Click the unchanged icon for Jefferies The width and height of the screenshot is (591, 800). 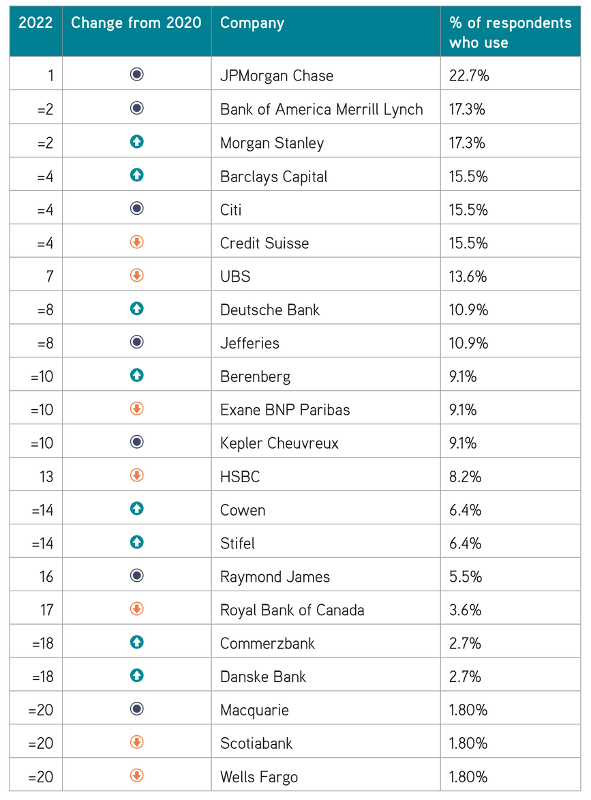pyautogui.click(x=136, y=342)
